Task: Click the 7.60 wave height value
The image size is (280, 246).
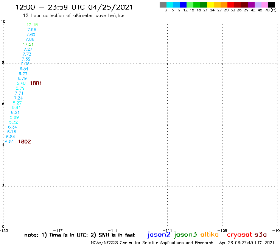Action: click(x=31, y=34)
